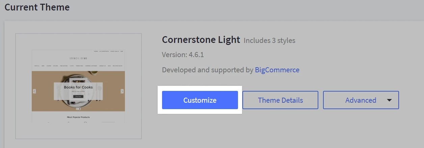Click the Stencil Demo logo in preview
The height and width of the screenshot is (148, 424).
78,58
